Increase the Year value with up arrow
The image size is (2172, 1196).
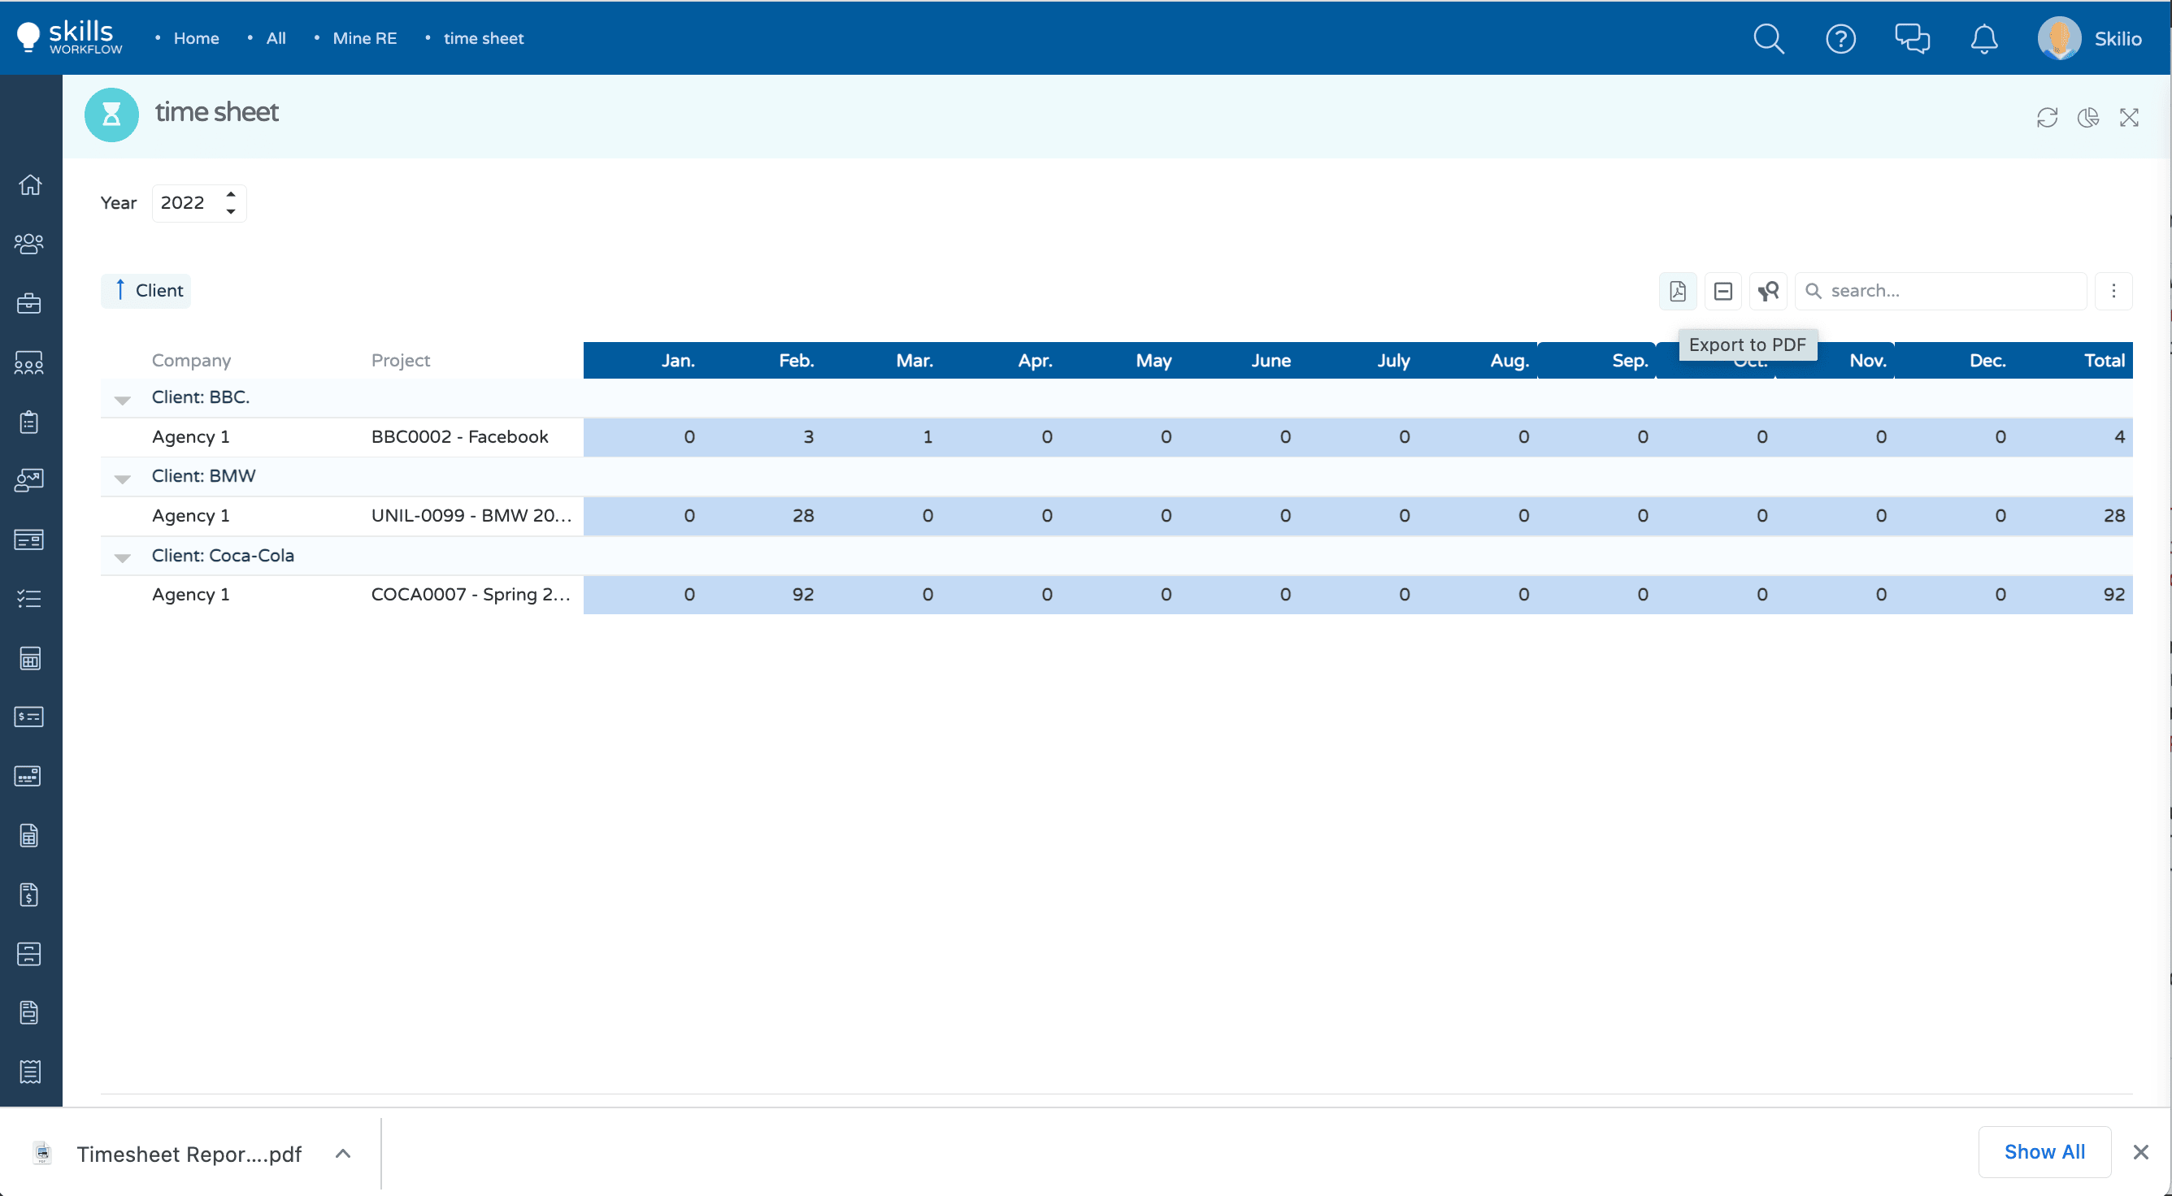(230, 195)
